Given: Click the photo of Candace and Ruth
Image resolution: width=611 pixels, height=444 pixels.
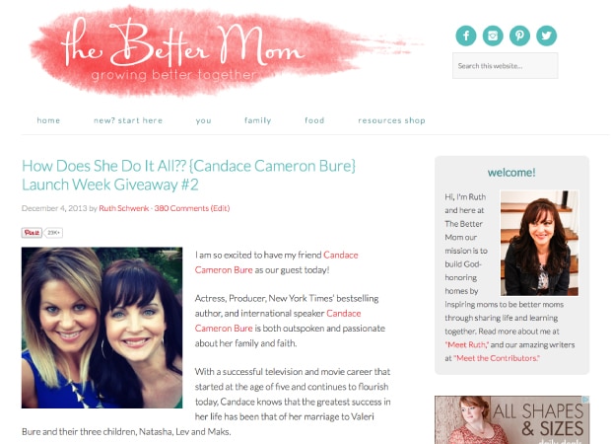Looking at the screenshot, I should pos(102,328).
